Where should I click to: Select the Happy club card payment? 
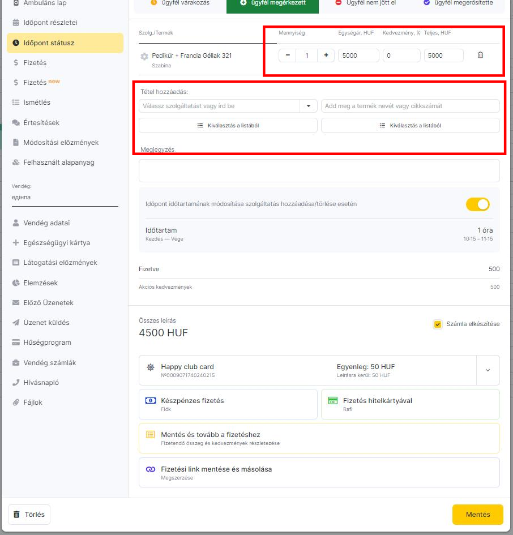(x=307, y=370)
